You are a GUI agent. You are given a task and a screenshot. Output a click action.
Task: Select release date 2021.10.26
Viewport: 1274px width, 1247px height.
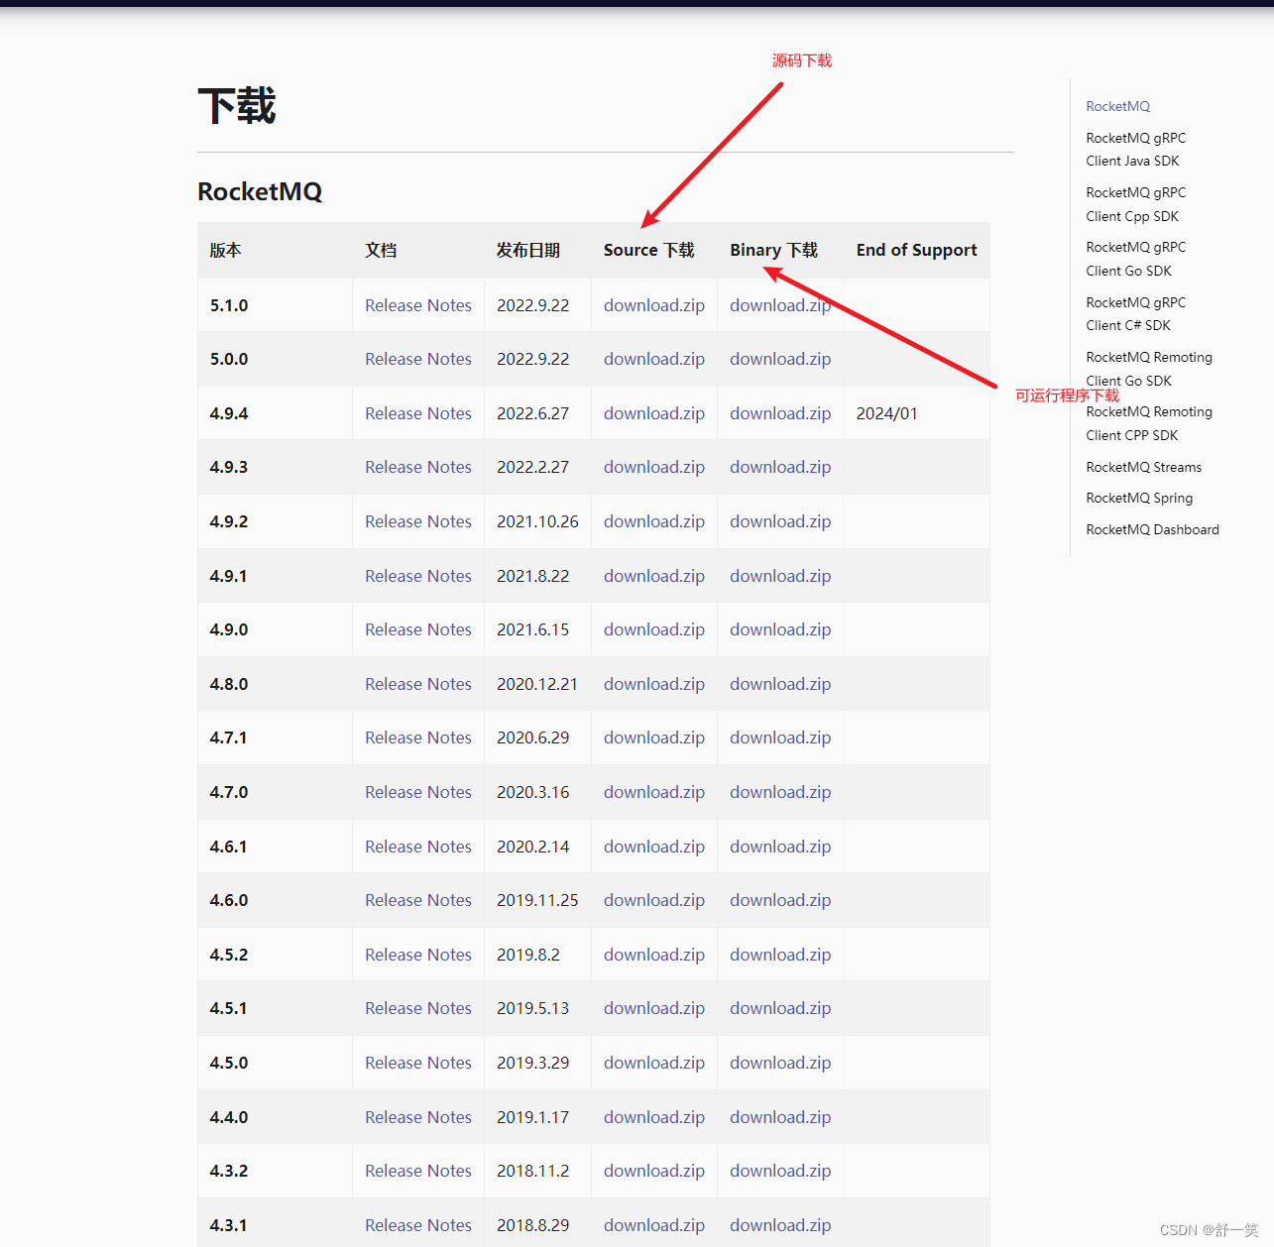pyautogui.click(x=537, y=521)
